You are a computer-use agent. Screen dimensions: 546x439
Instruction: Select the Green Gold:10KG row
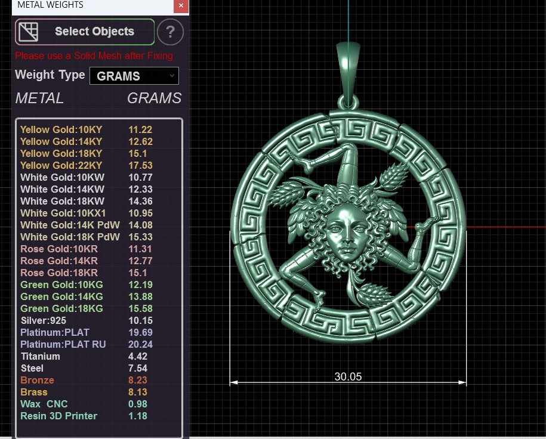point(86,285)
